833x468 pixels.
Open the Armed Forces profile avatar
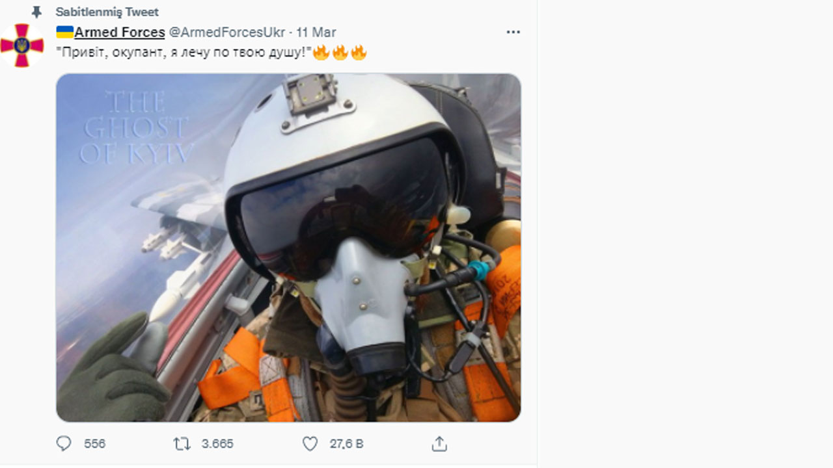(x=22, y=45)
